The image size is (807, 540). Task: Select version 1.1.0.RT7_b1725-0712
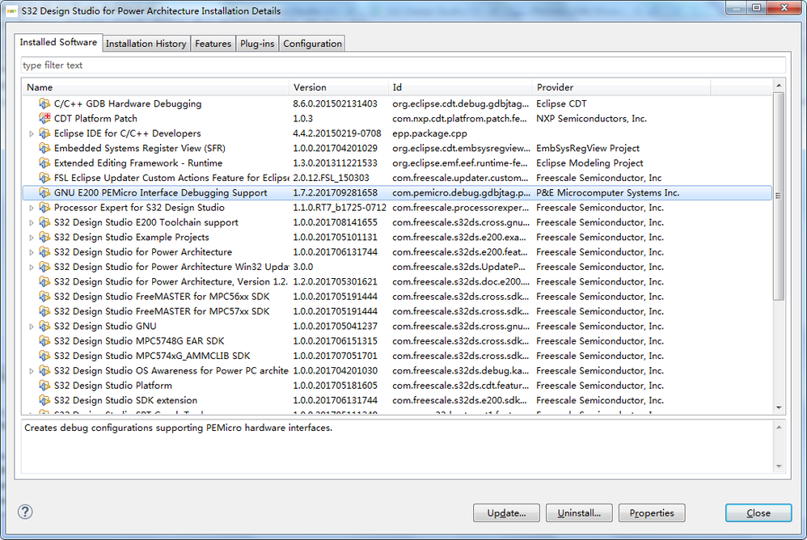[x=340, y=208]
